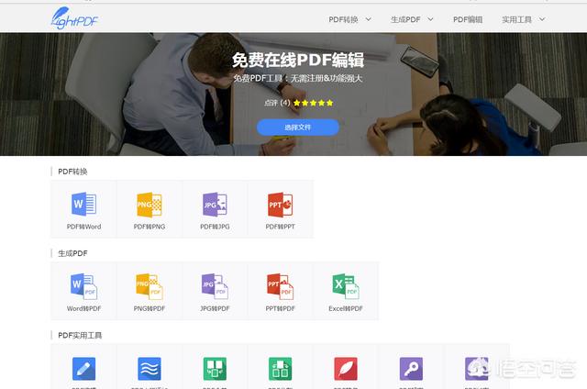Click the 选择文件 button

click(297, 127)
